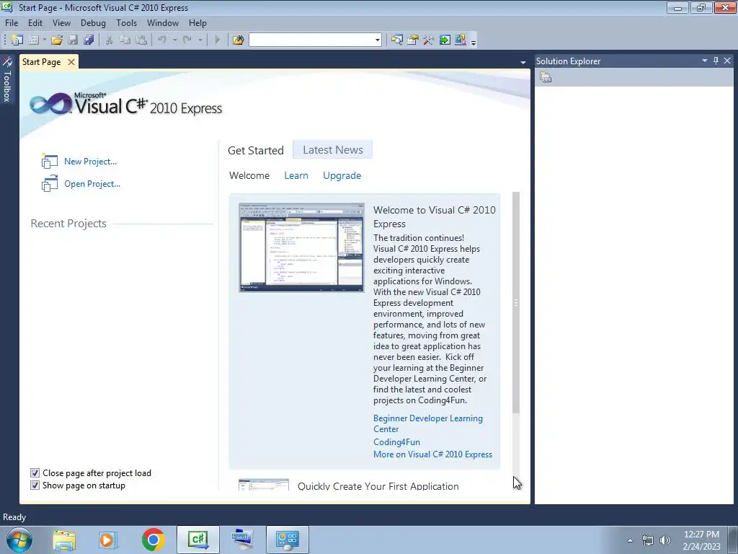The image size is (738, 554).
Task: Click the Save toolbar icon
Action: click(x=73, y=40)
